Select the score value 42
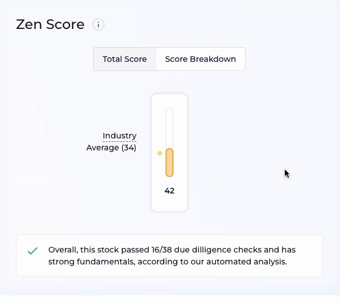The width and height of the screenshot is (340, 303). pos(169,191)
